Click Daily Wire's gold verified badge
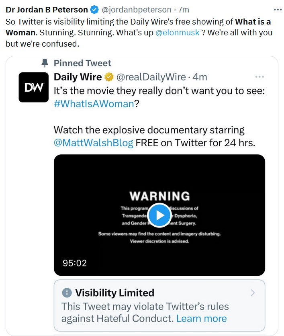This screenshot has height=336, width=284. [109, 77]
